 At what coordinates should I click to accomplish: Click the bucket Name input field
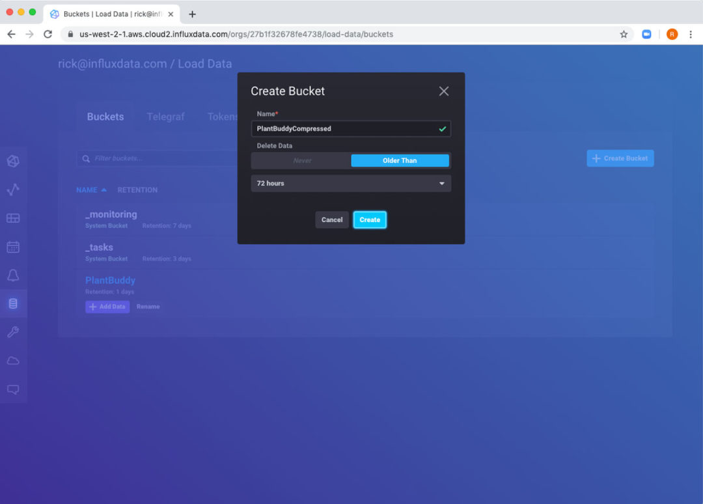click(x=345, y=129)
